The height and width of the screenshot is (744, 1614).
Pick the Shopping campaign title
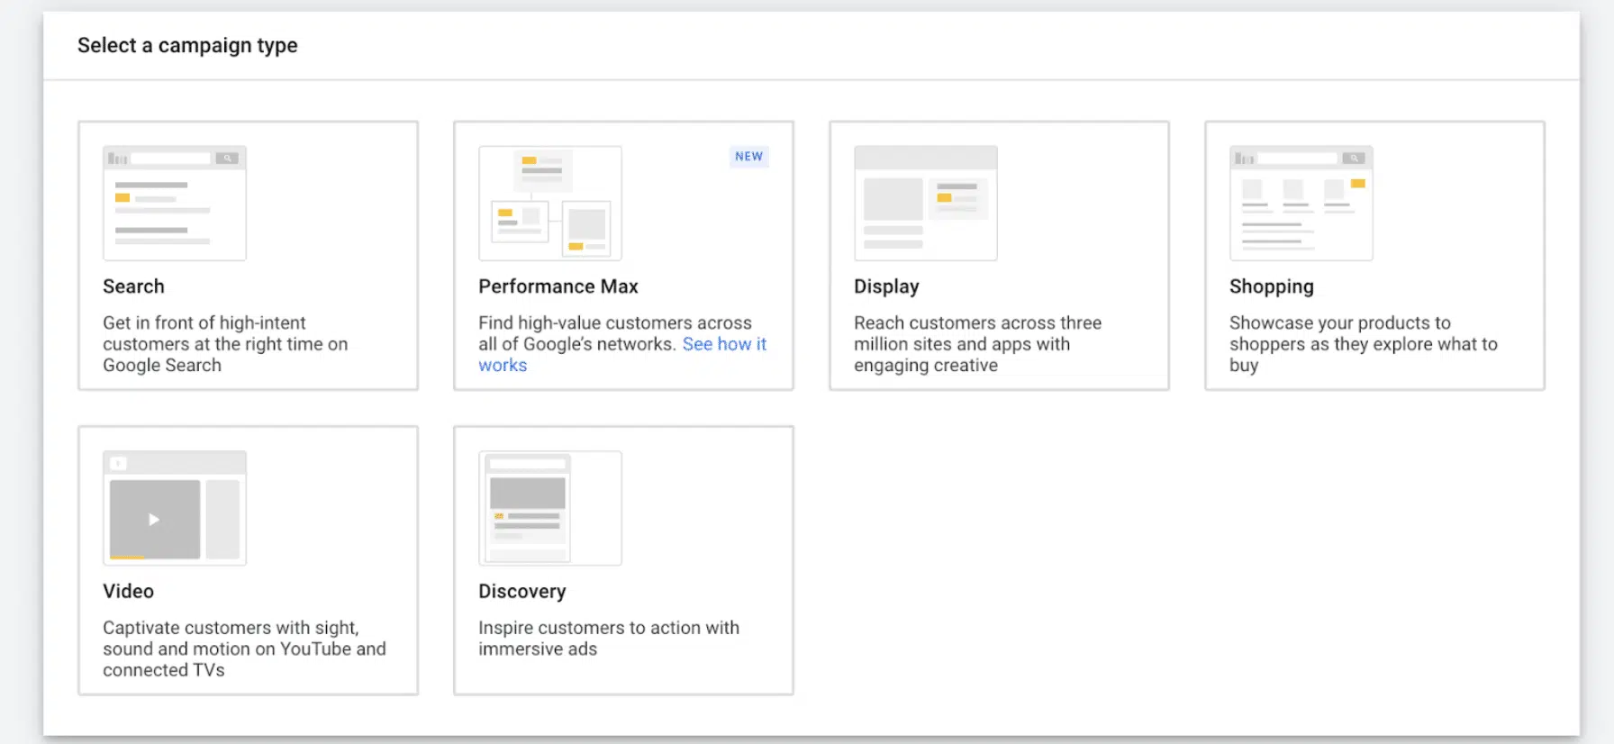[1271, 286]
